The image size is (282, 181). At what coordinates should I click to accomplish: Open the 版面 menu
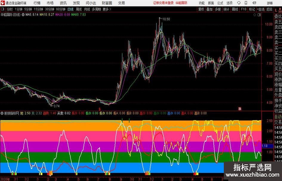[x=211, y=3]
